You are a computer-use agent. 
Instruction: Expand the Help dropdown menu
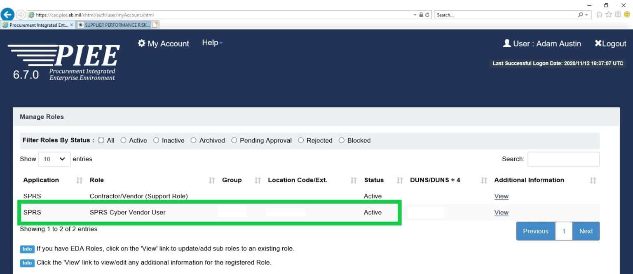(x=212, y=43)
